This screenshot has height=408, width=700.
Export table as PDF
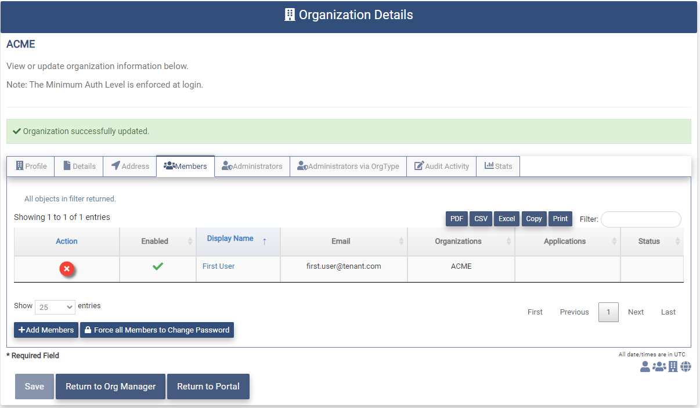(x=457, y=219)
